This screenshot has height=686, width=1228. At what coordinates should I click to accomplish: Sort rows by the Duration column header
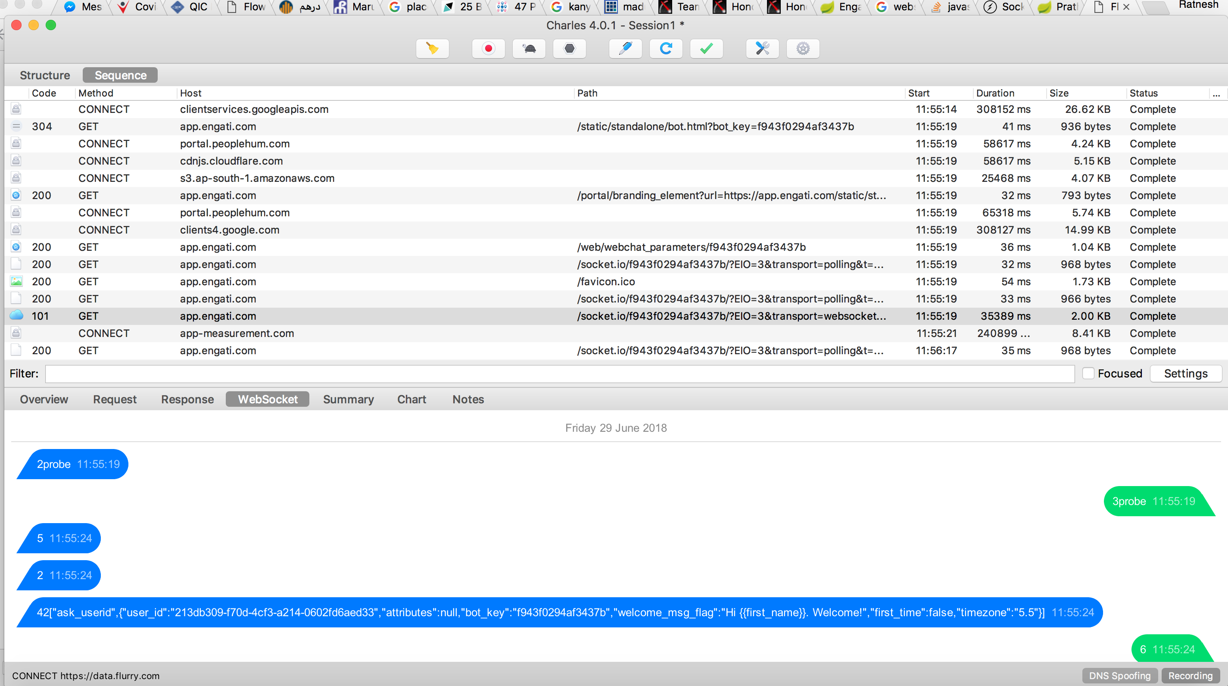coord(995,94)
